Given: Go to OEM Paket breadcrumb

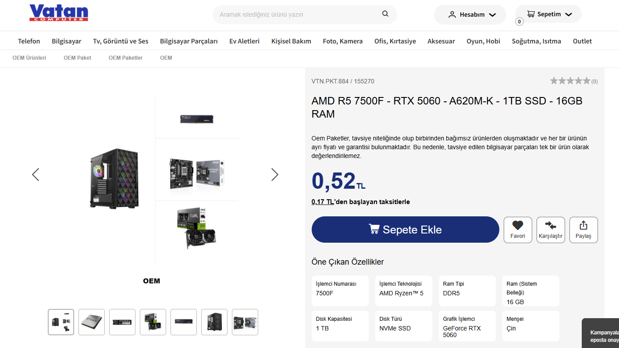Looking at the screenshot, I should click(78, 58).
